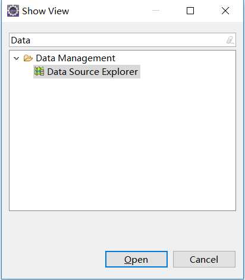245x280 pixels.
Task: Cancel the Show View dialog
Action: (204, 259)
